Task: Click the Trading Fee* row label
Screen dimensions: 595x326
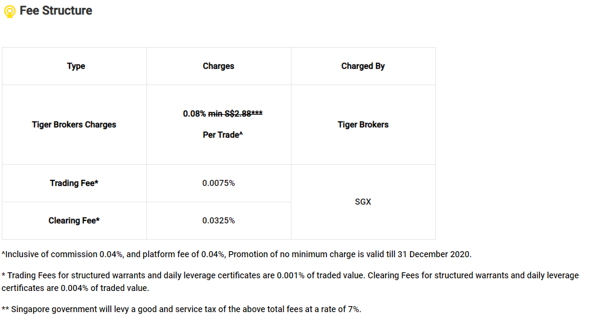Action: click(74, 183)
